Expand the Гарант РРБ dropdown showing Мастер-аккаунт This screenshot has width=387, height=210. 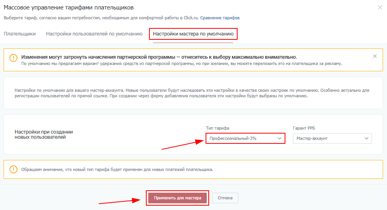pos(332,138)
